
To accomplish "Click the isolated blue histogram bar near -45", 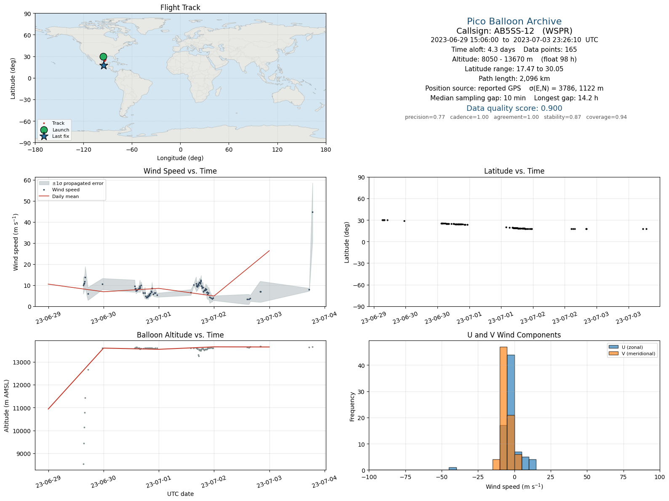I will (x=453, y=469).
